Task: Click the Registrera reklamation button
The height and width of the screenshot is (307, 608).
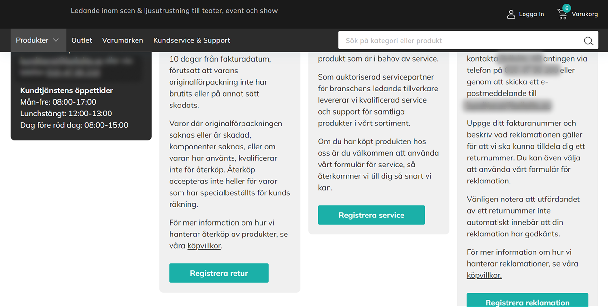Action: point(527,300)
